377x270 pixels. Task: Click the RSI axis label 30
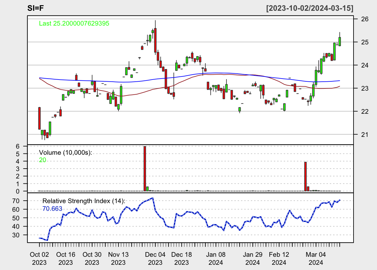tap(16, 235)
